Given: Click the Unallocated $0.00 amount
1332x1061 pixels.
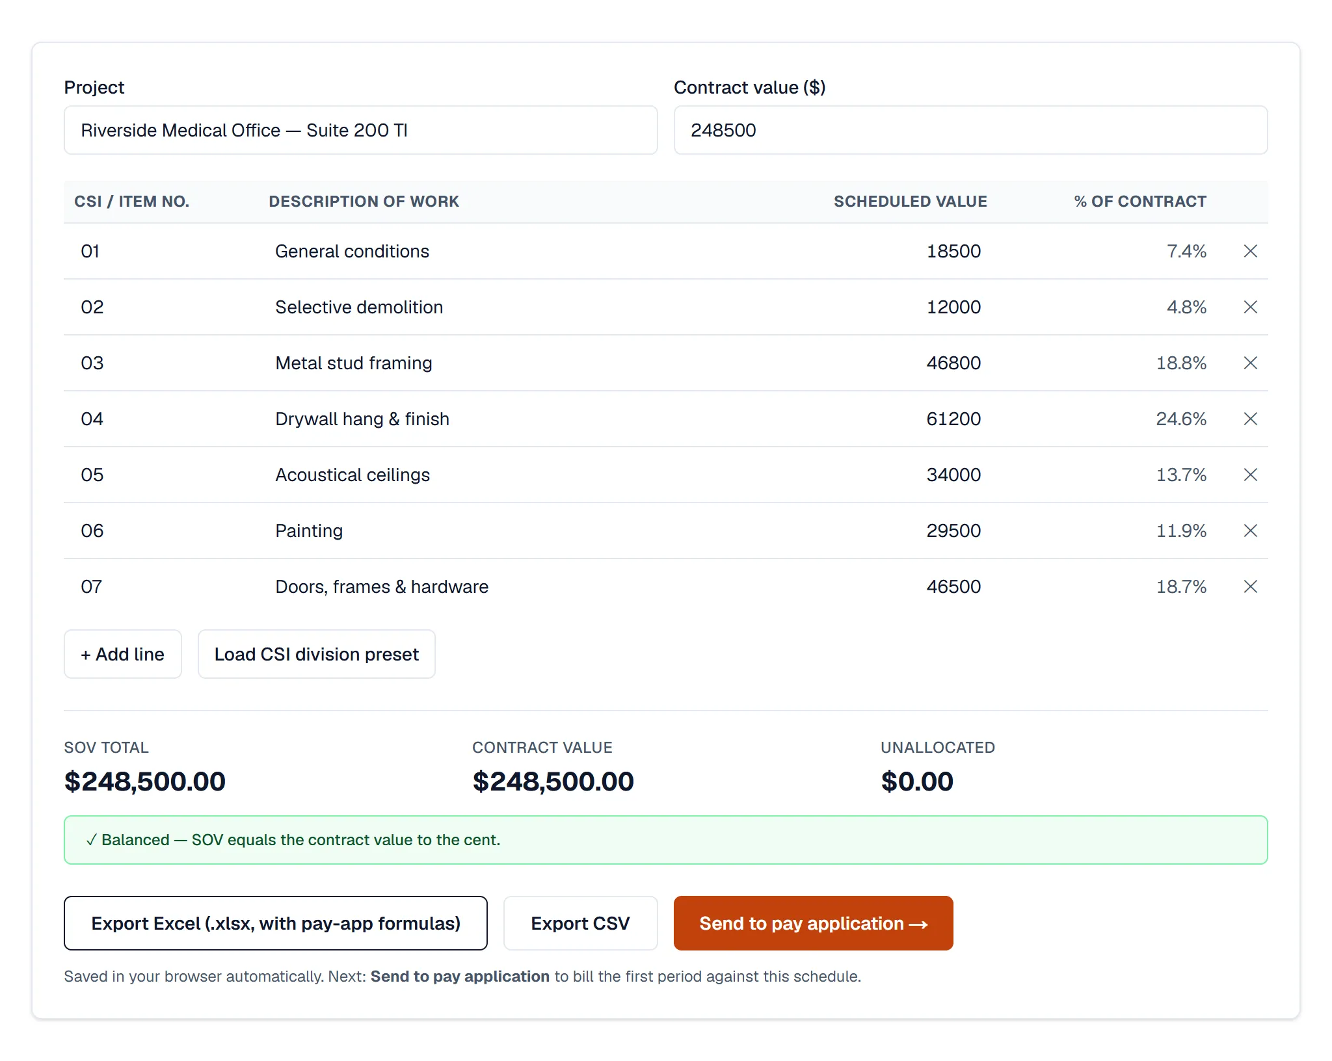Looking at the screenshot, I should pos(917,781).
